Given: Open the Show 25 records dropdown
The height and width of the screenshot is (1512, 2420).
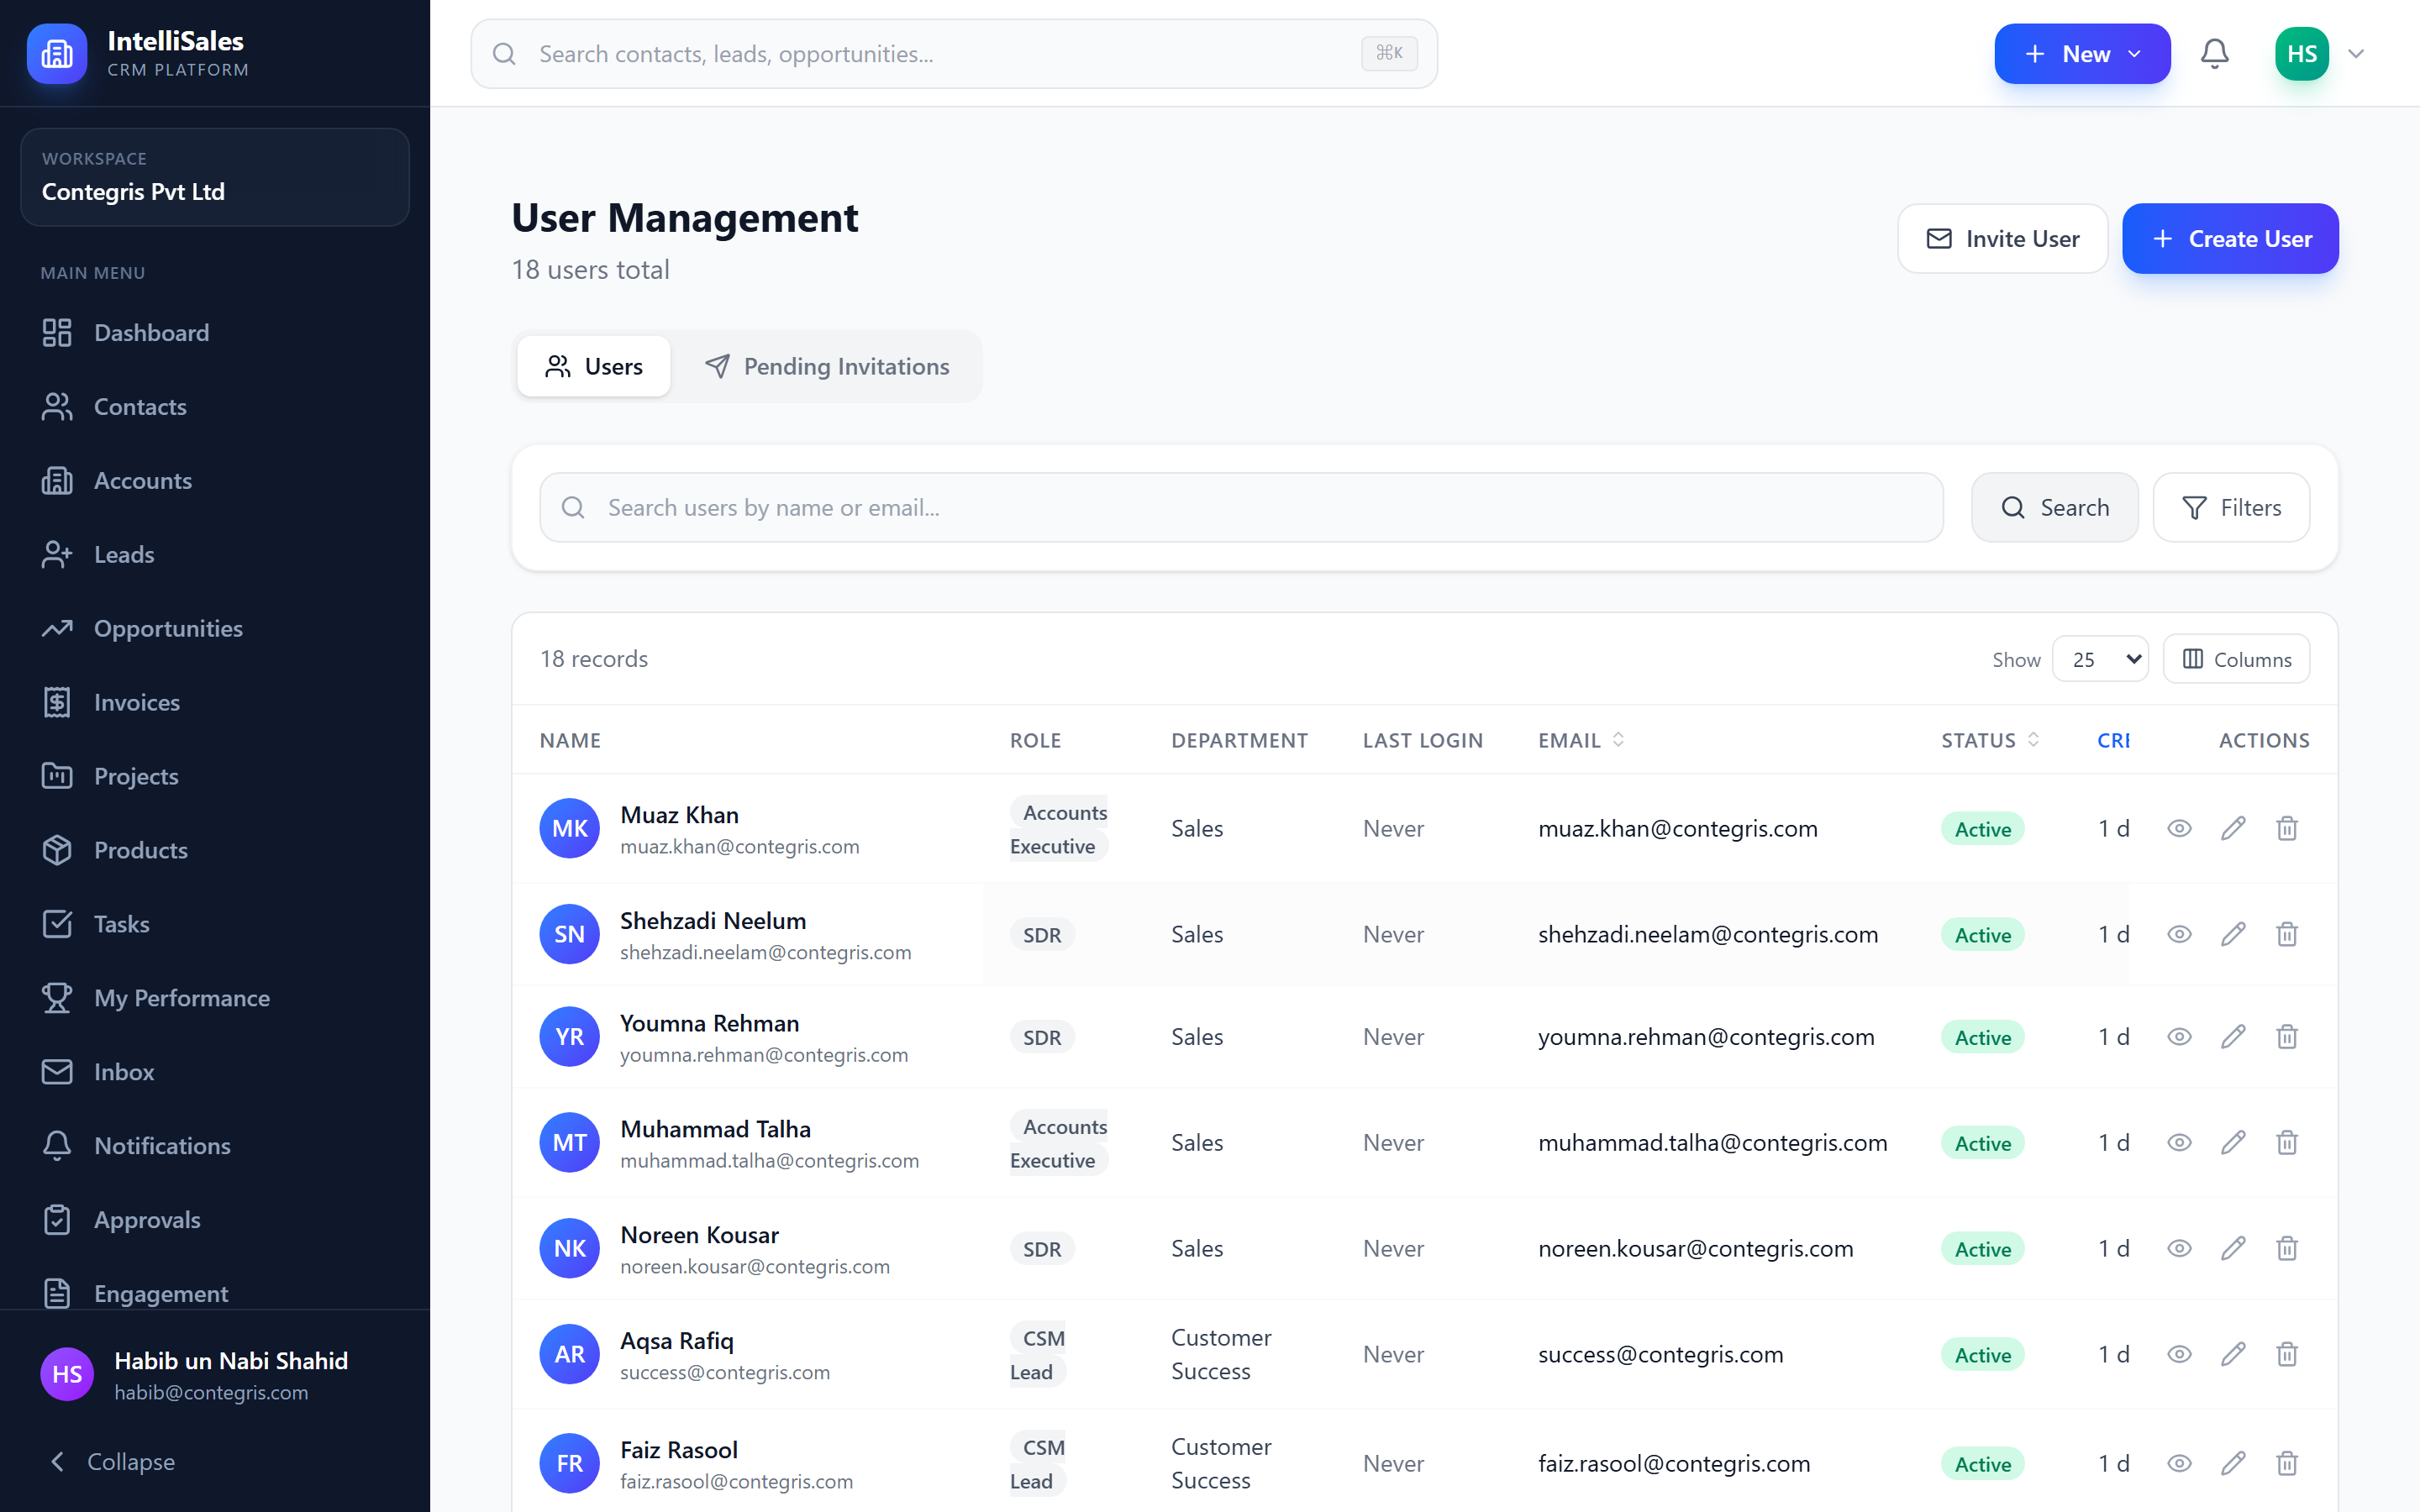Looking at the screenshot, I should [2100, 659].
